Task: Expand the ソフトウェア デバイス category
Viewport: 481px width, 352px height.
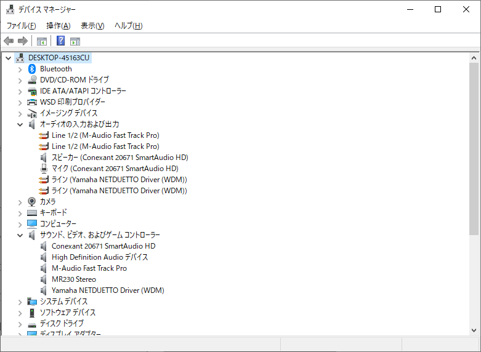Action: pos(20,313)
